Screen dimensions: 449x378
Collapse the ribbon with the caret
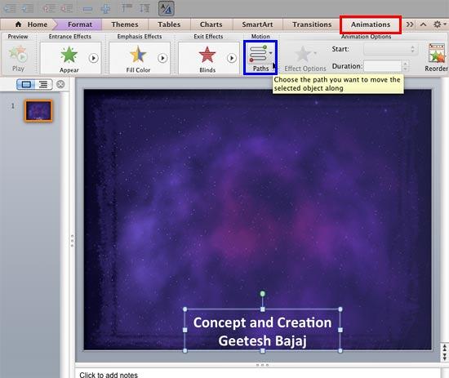pos(423,24)
